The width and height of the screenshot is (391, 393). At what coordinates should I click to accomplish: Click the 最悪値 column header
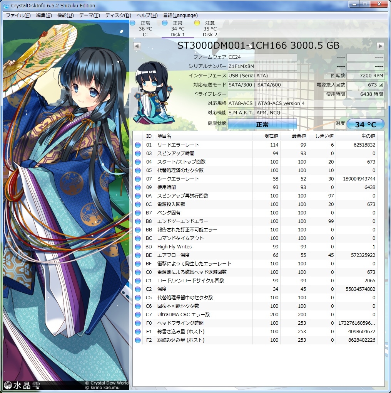pos(294,136)
